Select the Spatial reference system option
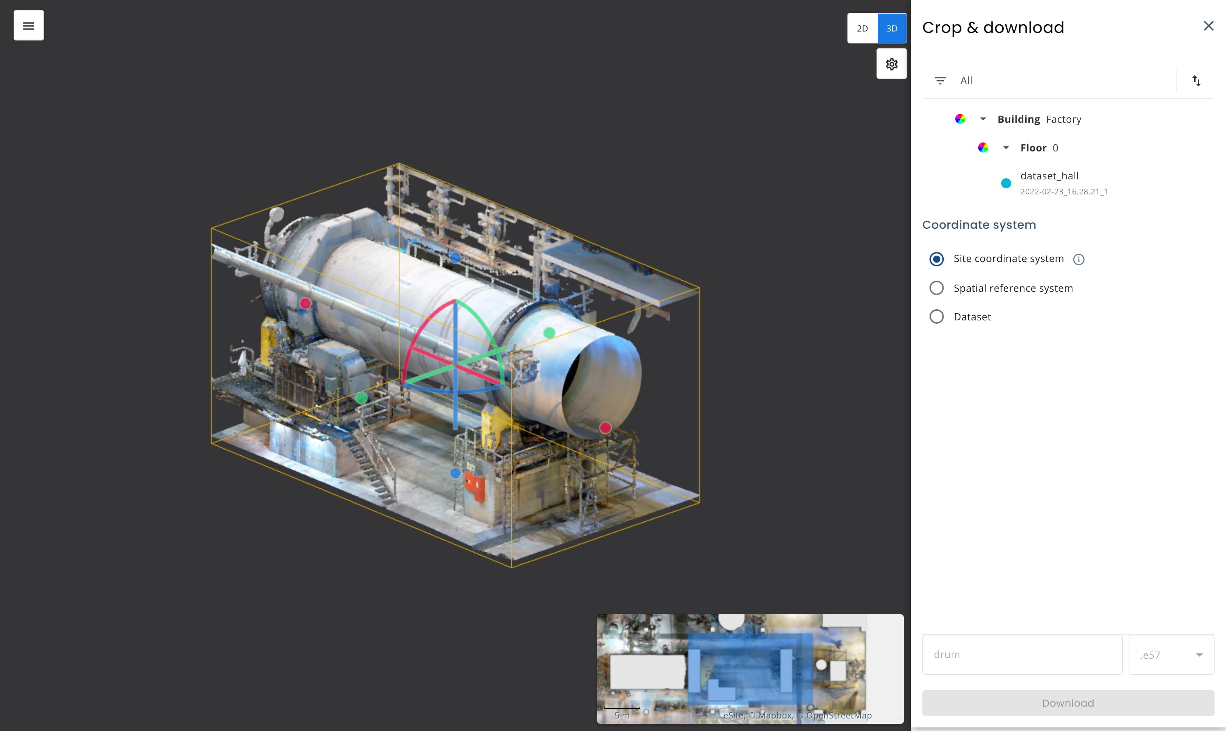Image resolution: width=1226 pixels, height=731 pixels. coord(936,288)
